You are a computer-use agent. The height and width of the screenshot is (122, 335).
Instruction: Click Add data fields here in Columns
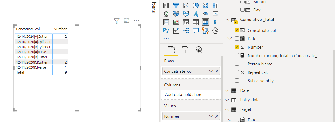191,95
